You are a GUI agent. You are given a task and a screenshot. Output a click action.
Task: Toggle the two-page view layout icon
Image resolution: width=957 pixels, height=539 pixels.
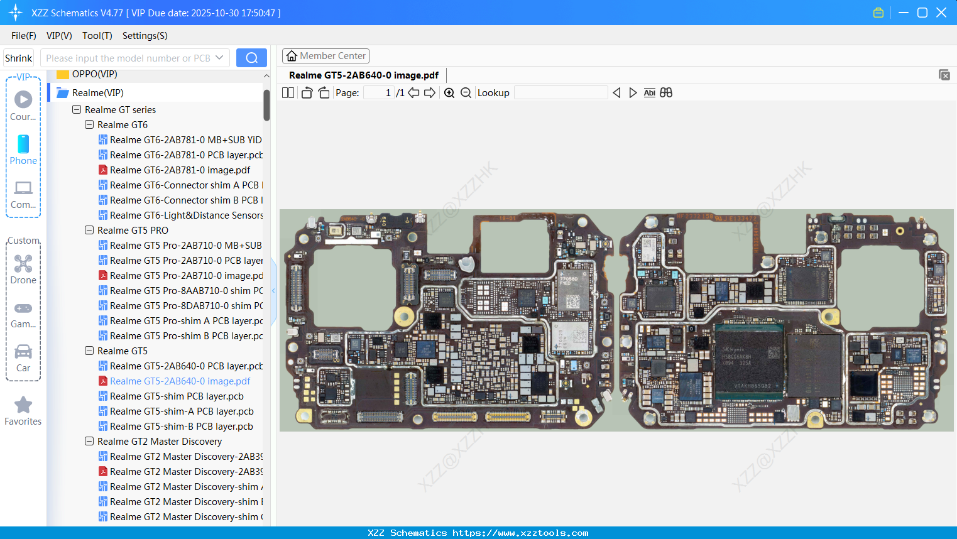[288, 93]
